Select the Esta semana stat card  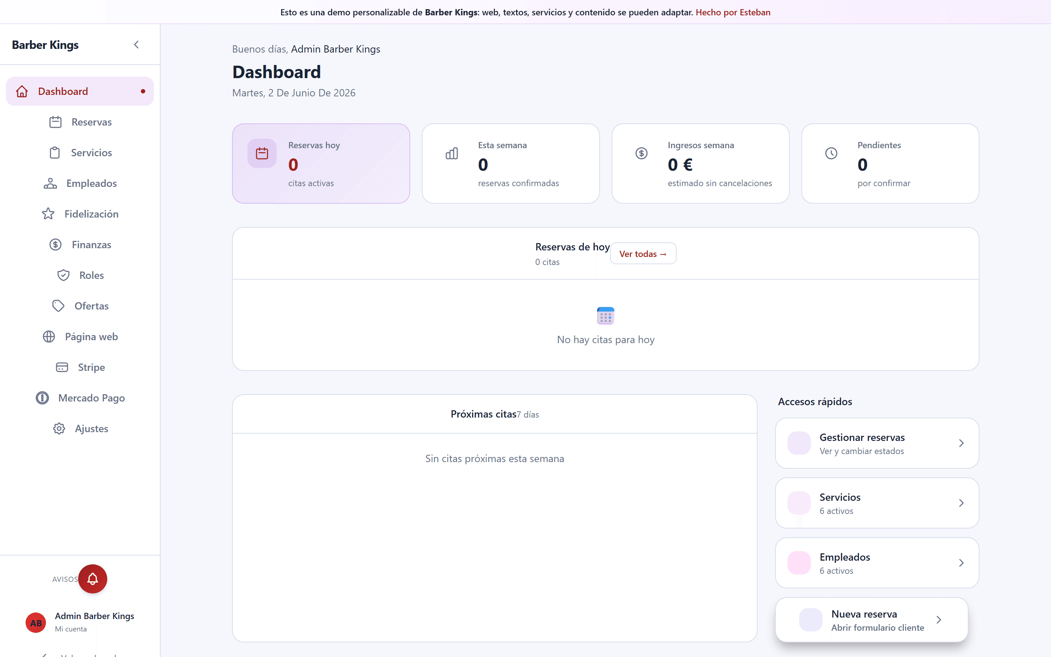pos(511,164)
